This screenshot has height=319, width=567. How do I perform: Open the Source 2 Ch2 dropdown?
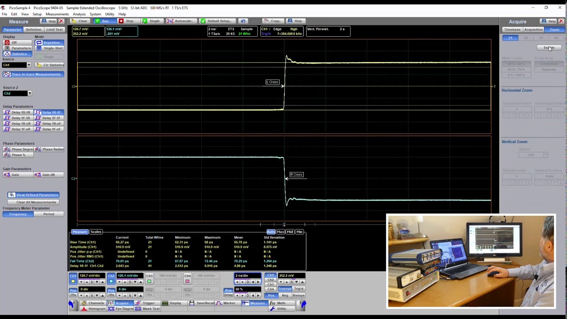pyautogui.click(x=29, y=93)
